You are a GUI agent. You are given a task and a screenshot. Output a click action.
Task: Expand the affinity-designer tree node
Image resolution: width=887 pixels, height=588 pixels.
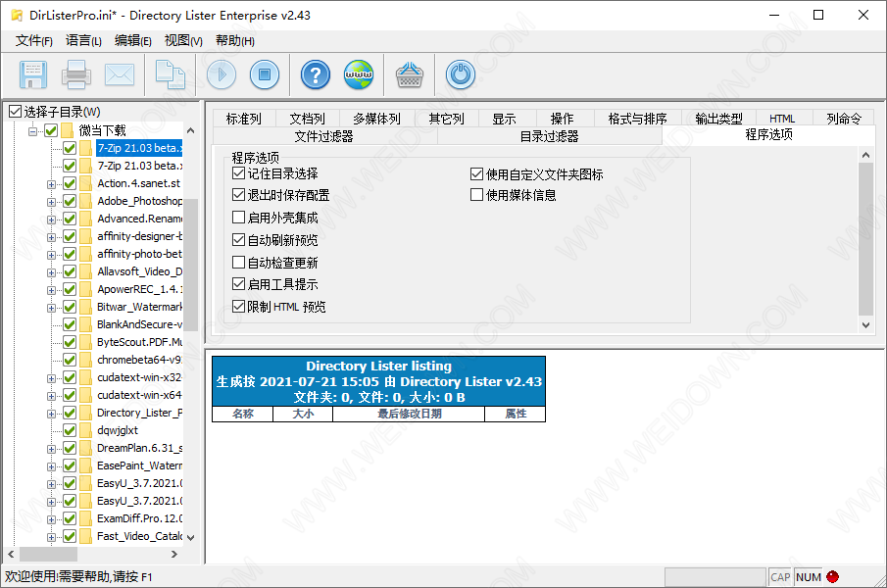pos(52,237)
